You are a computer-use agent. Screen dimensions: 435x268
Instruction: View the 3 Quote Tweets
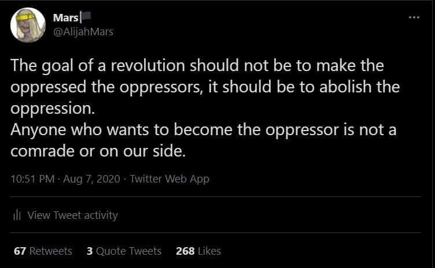point(124,251)
